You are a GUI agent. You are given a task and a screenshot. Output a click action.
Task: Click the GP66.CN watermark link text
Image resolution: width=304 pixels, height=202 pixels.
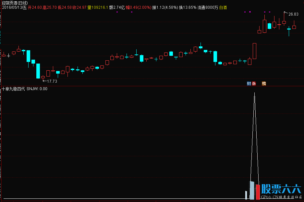(269, 197)
